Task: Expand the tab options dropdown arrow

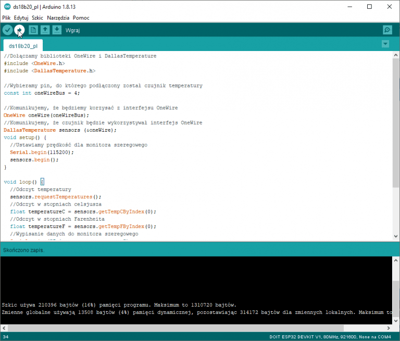Action: (x=385, y=44)
